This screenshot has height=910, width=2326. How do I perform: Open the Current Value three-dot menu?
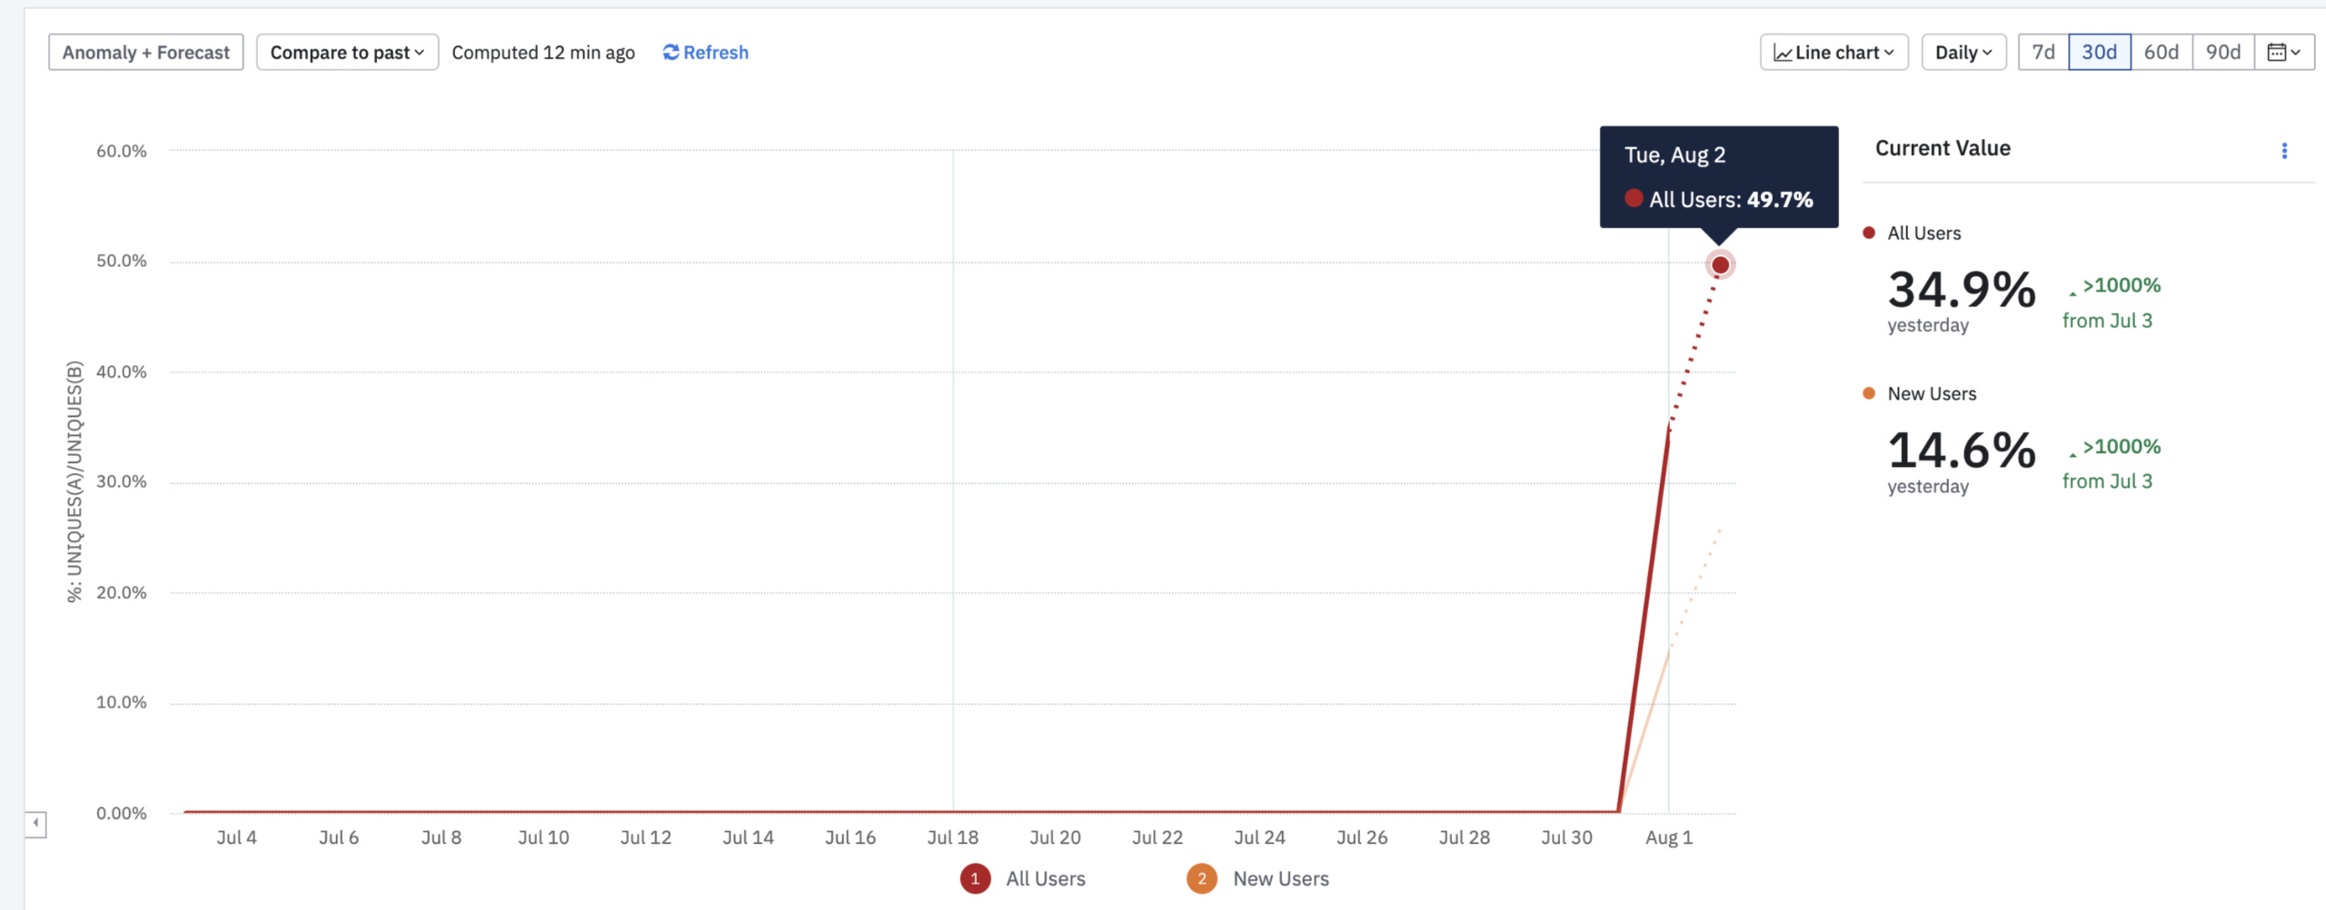pyautogui.click(x=2284, y=151)
